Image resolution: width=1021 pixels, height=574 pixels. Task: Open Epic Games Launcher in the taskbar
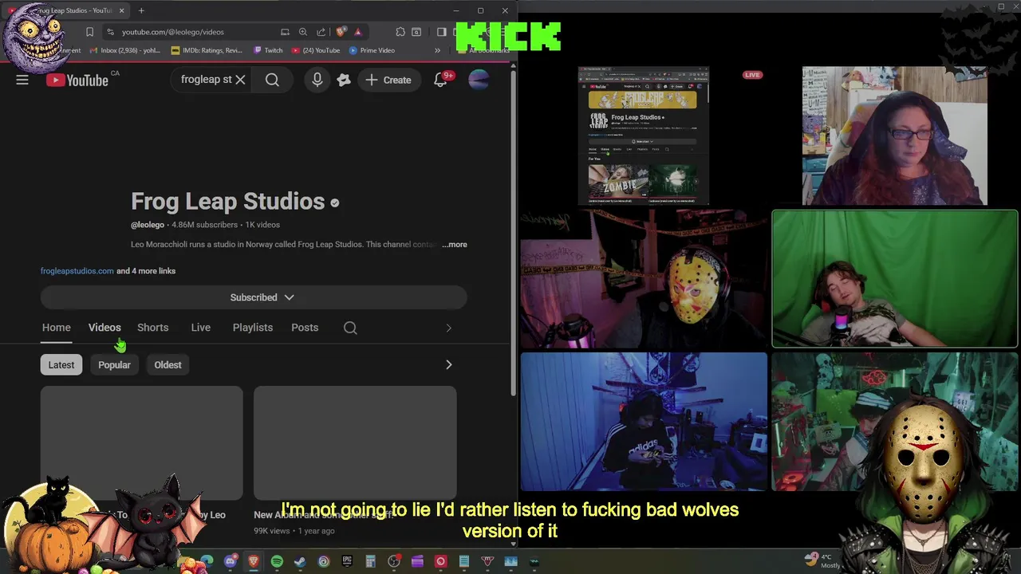pos(347,561)
